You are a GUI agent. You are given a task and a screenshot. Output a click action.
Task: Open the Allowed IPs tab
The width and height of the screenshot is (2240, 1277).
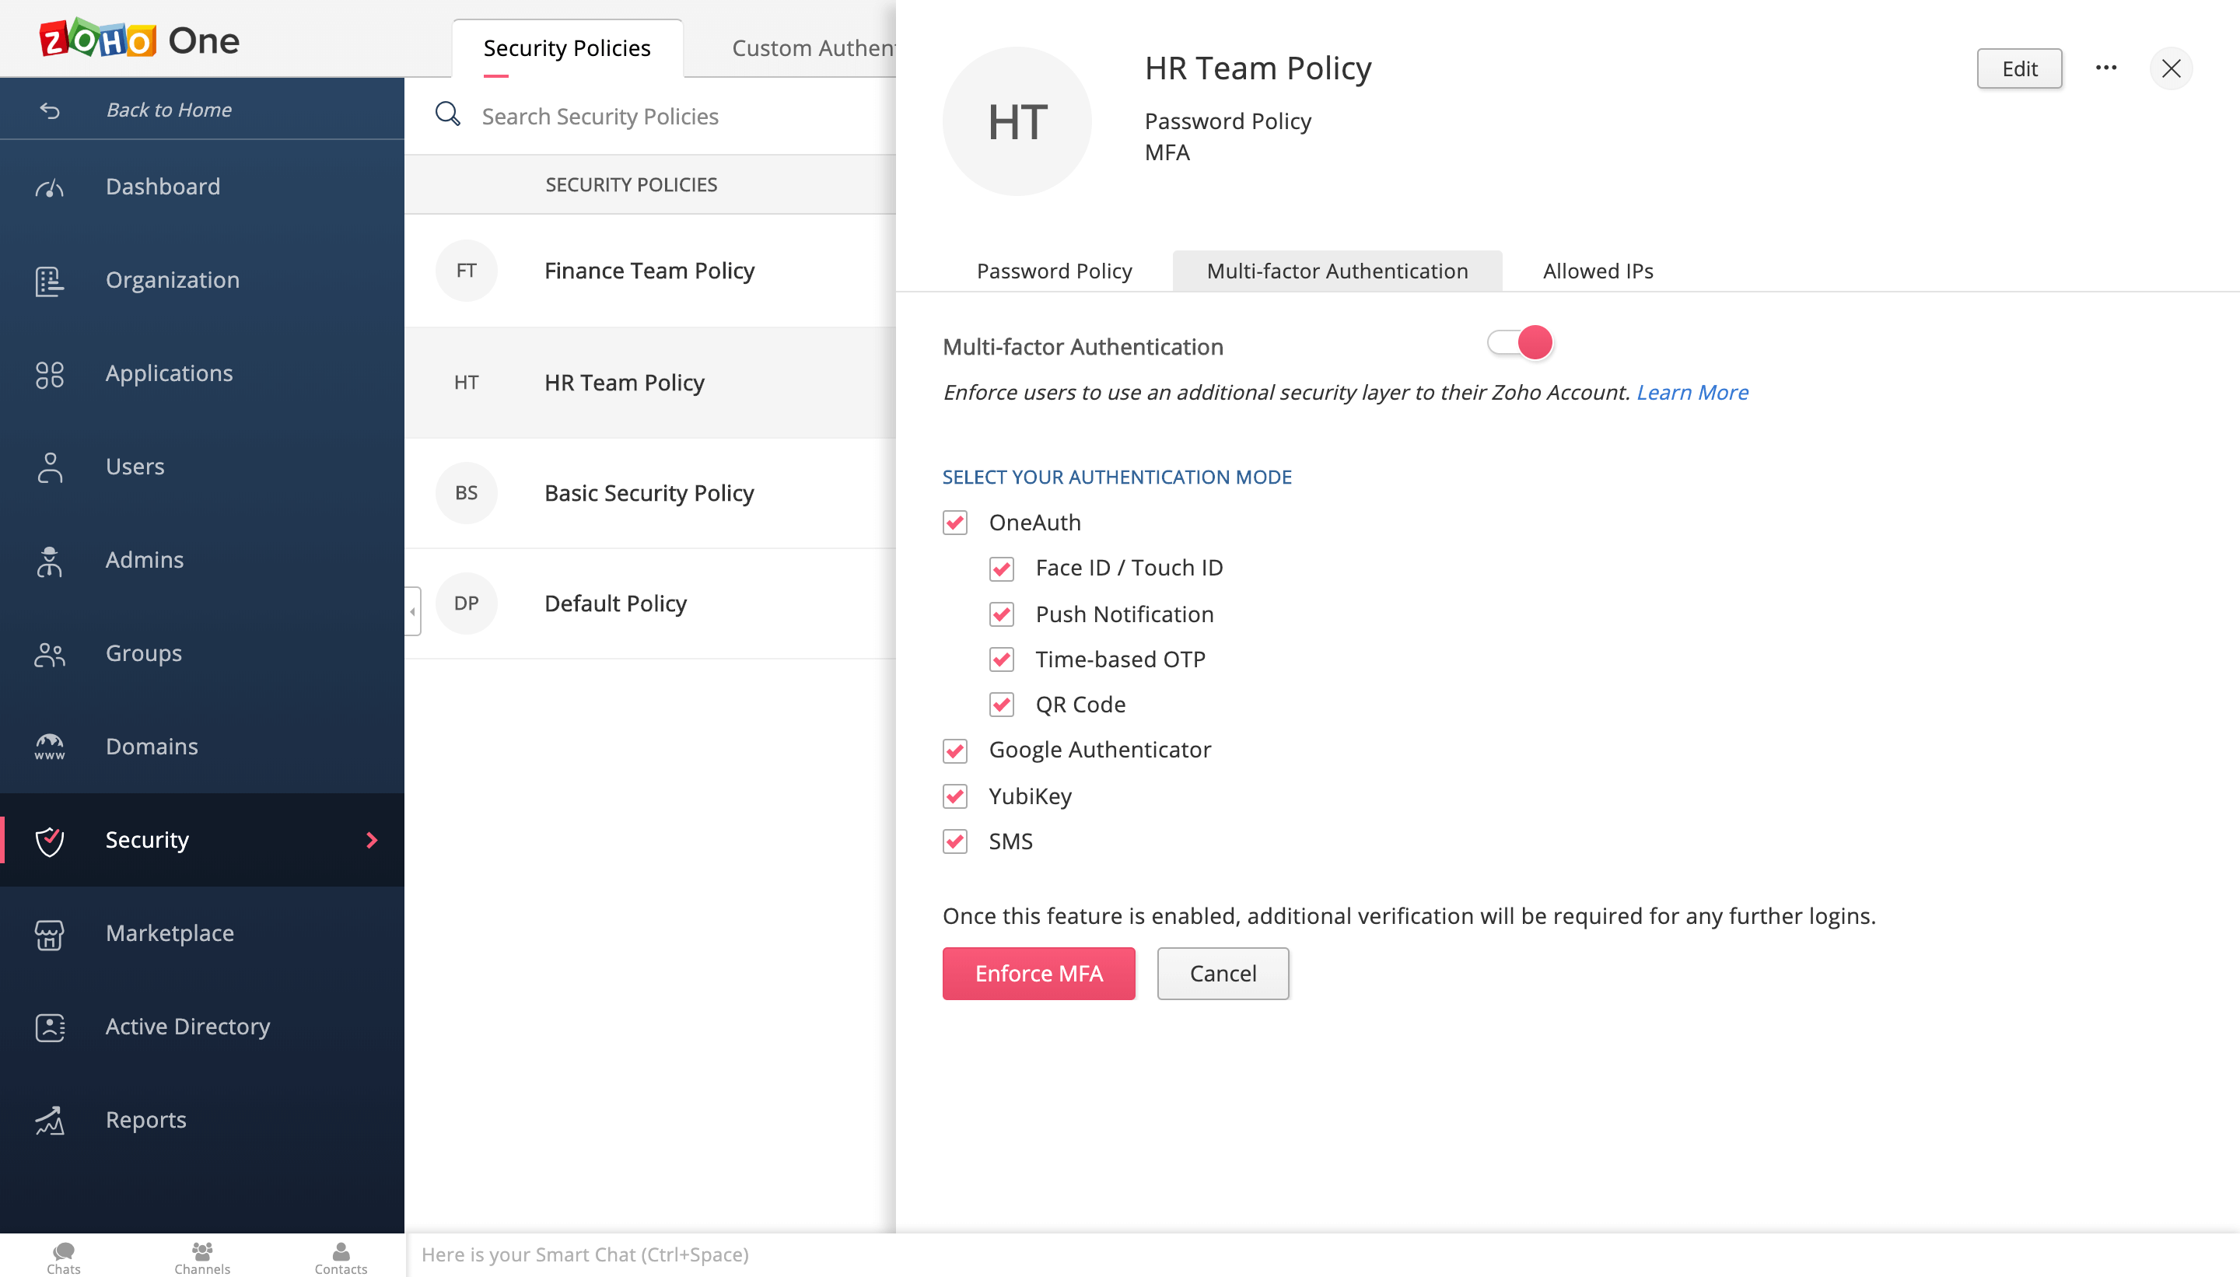tap(1597, 271)
